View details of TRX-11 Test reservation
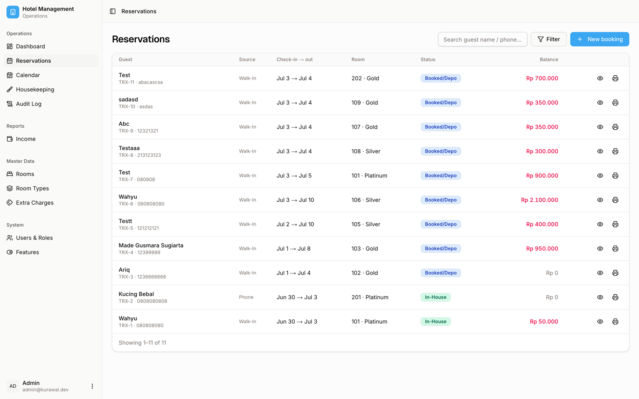This screenshot has width=639, height=399. point(600,78)
